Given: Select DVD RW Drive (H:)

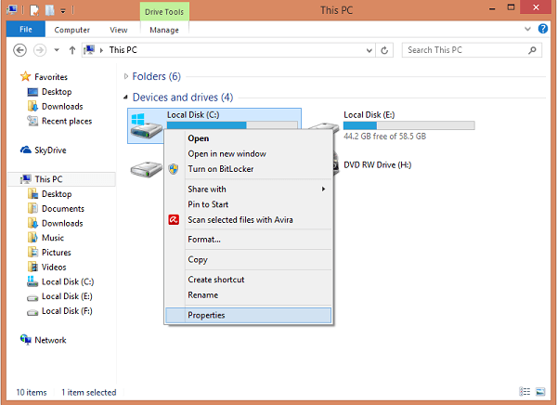Looking at the screenshot, I should (377, 165).
